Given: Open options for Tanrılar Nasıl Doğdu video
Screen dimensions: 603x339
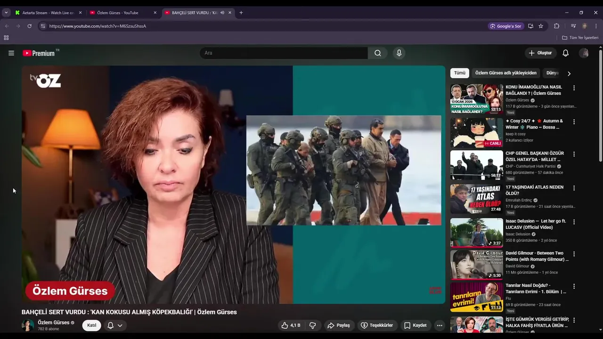Looking at the screenshot, I should (574, 286).
